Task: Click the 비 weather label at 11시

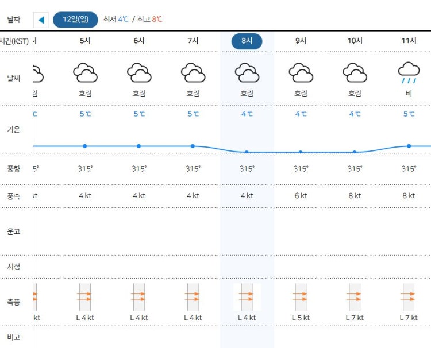Action: (409, 94)
